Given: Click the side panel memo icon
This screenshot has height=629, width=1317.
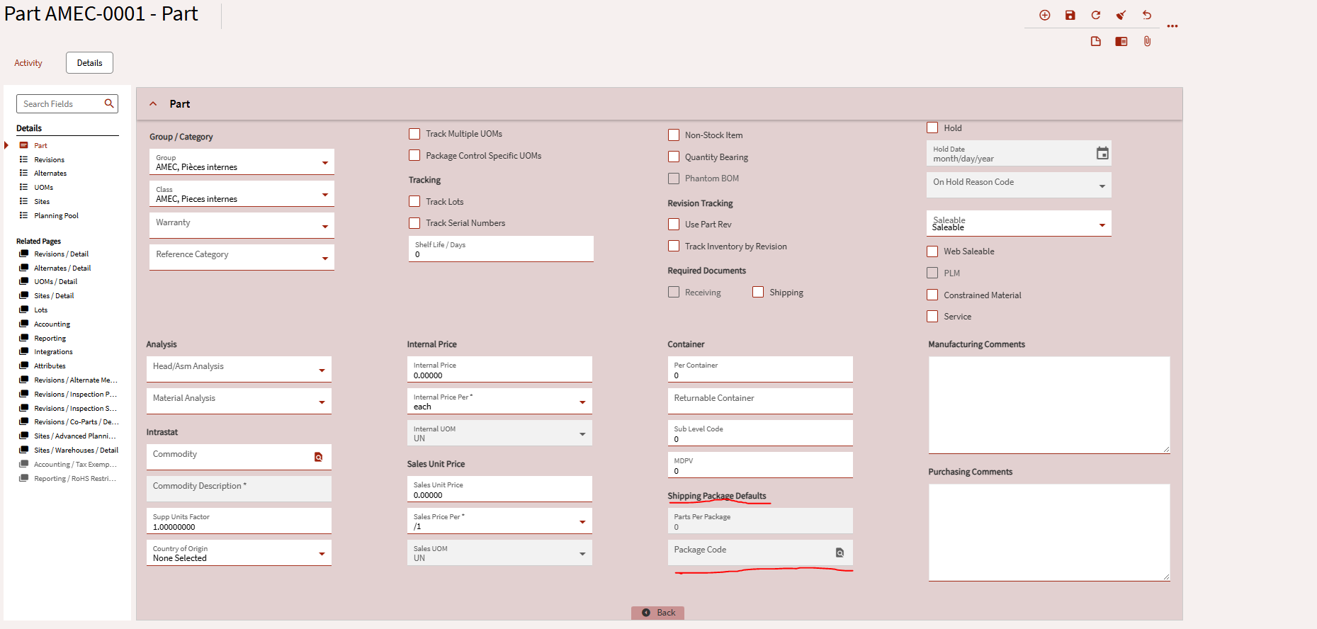Looking at the screenshot, I should click(x=1121, y=41).
